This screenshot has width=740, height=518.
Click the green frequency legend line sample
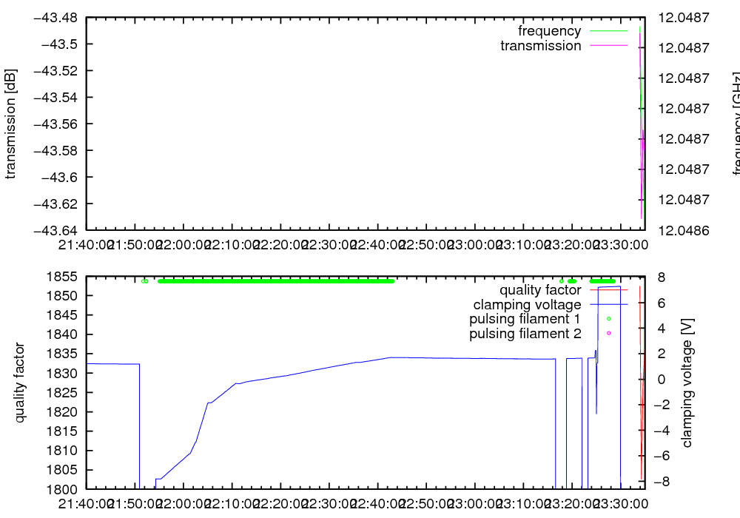tap(608, 31)
